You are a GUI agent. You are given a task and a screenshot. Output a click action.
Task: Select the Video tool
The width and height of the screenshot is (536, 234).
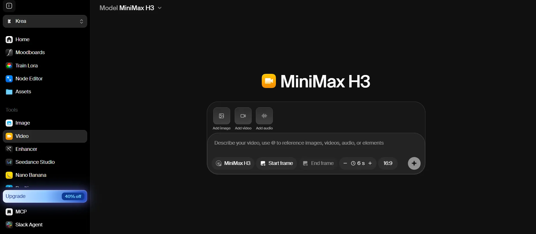45,136
